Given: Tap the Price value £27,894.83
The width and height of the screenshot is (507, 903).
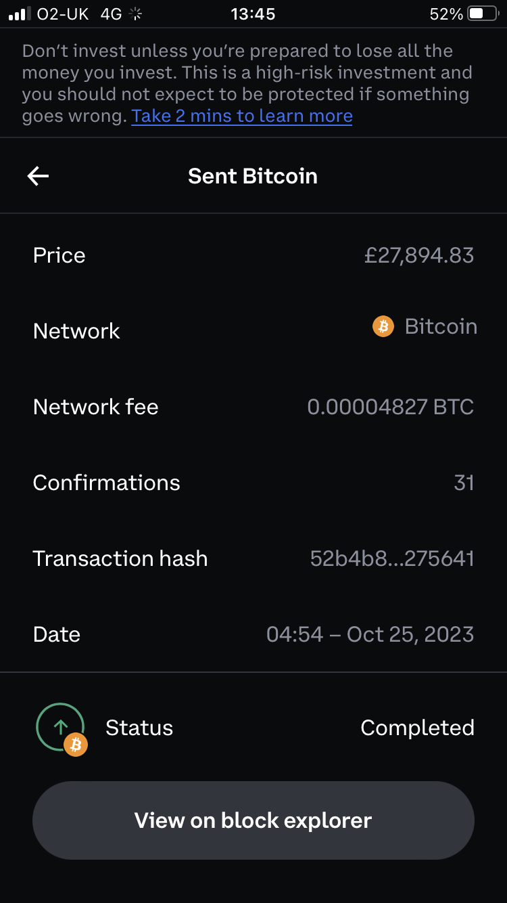Looking at the screenshot, I should click(418, 255).
